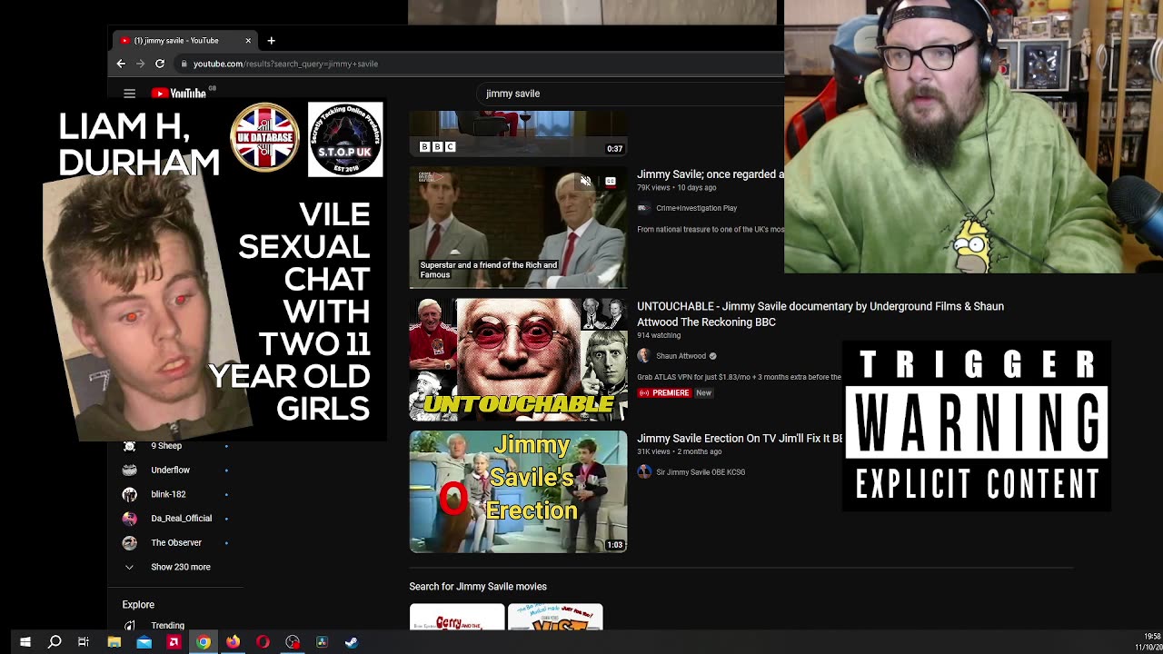Open Windows taskbar search
The image size is (1163, 654).
(55, 642)
